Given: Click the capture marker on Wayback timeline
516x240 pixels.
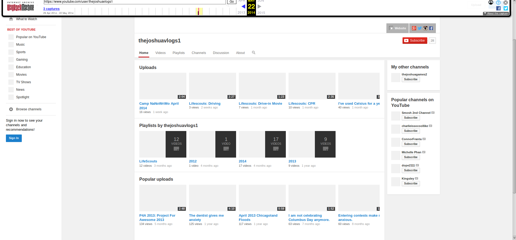Looking at the screenshot, I should [198, 12].
